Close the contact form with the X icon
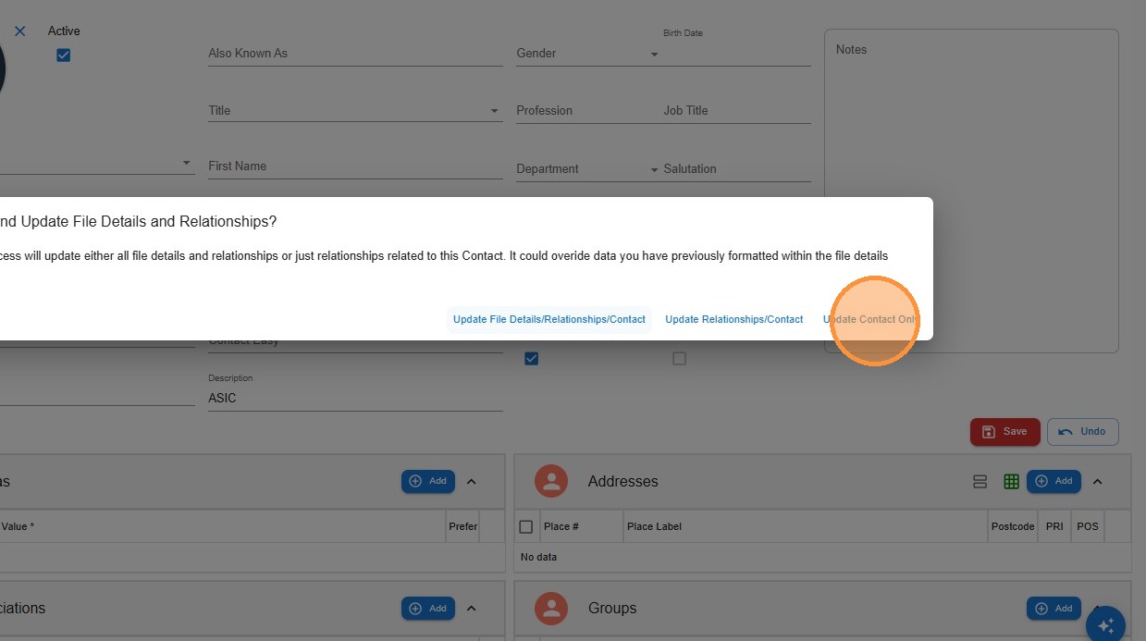Viewport: 1146px width, 641px height. [x=19, y=31]
